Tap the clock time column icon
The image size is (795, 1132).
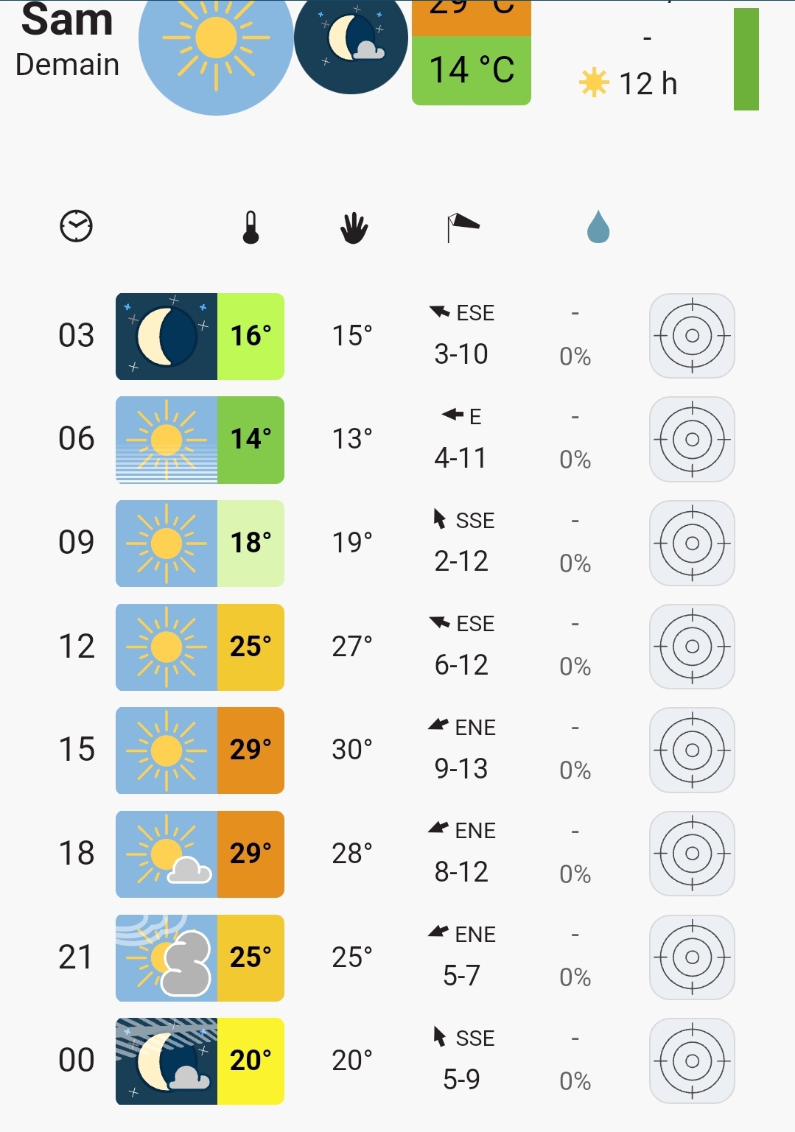[76, 226]
